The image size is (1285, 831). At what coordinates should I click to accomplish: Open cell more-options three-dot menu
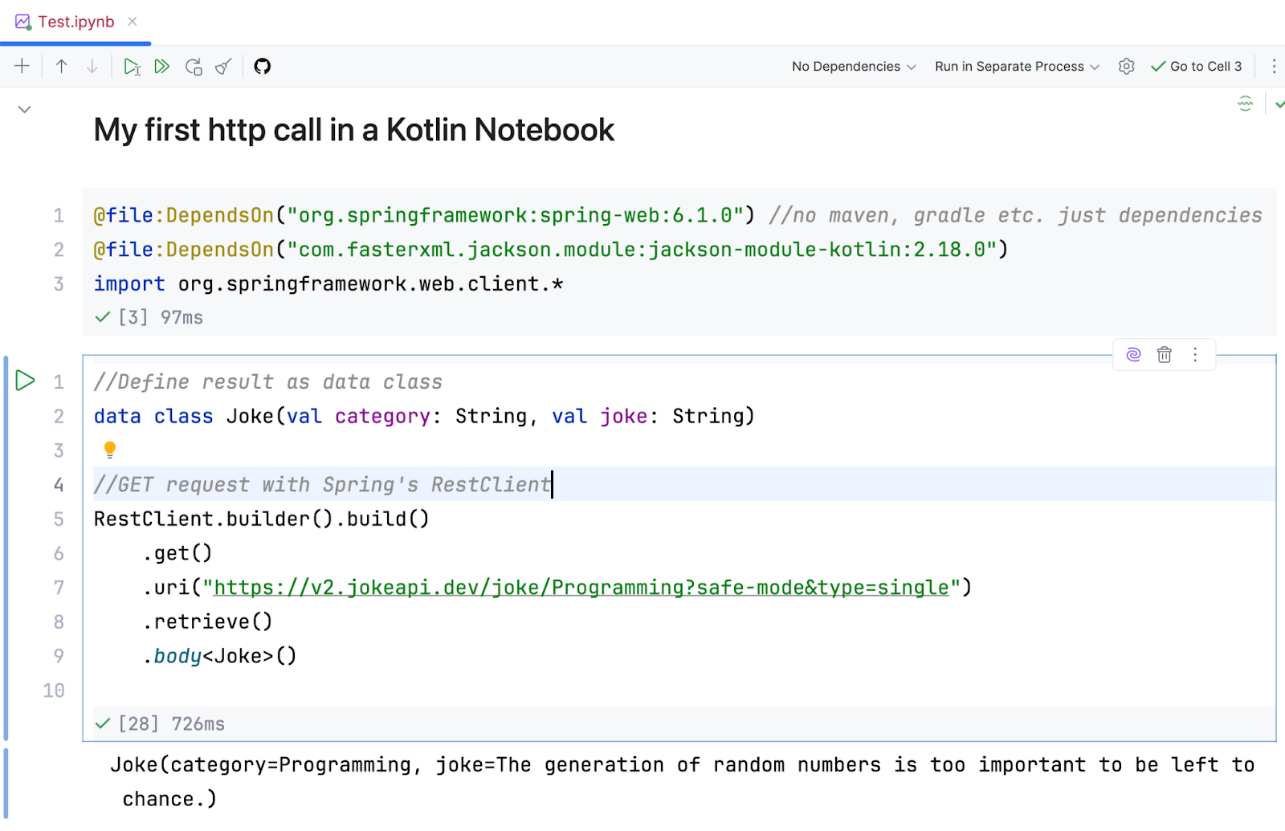coord(1195,355)
